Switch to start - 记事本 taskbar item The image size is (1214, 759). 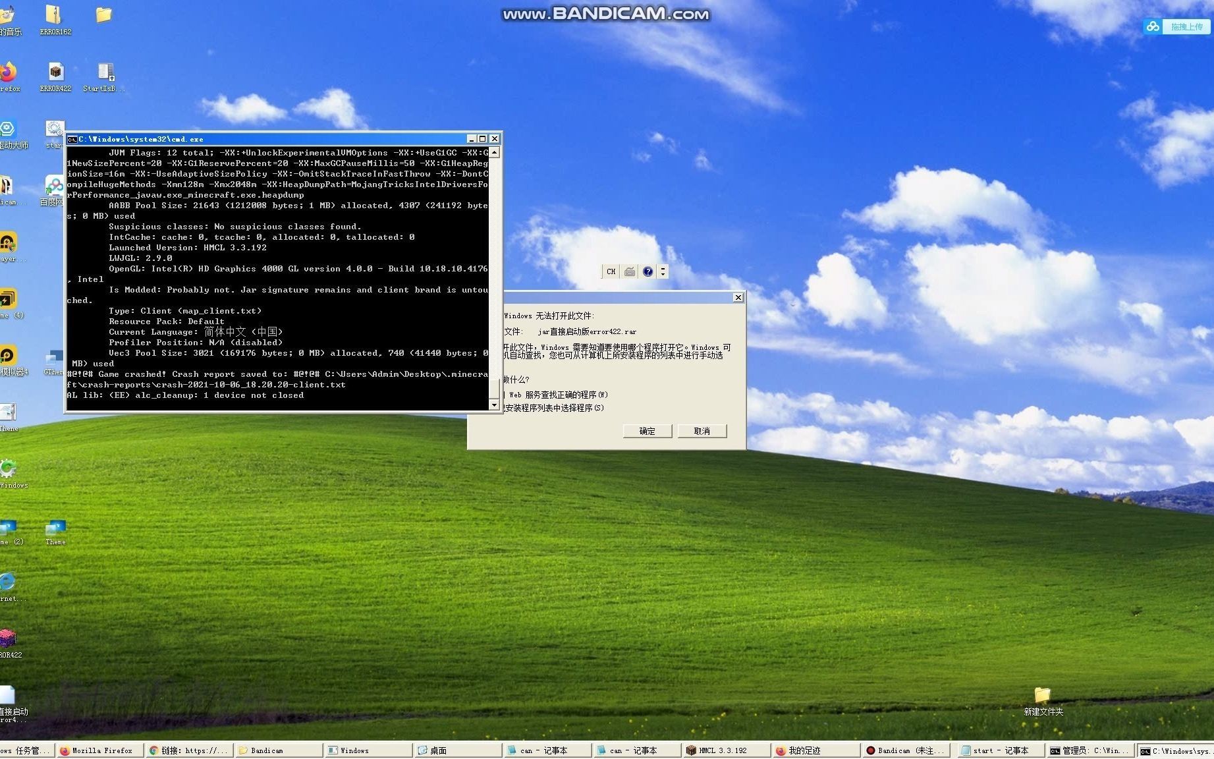pyautogui.click(x=1000, y=750)
